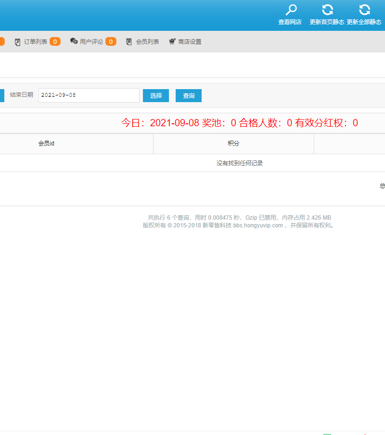Open the 会员列表 menu item
Viewport: 385px width, 435px height.
[x=147, y=42]
